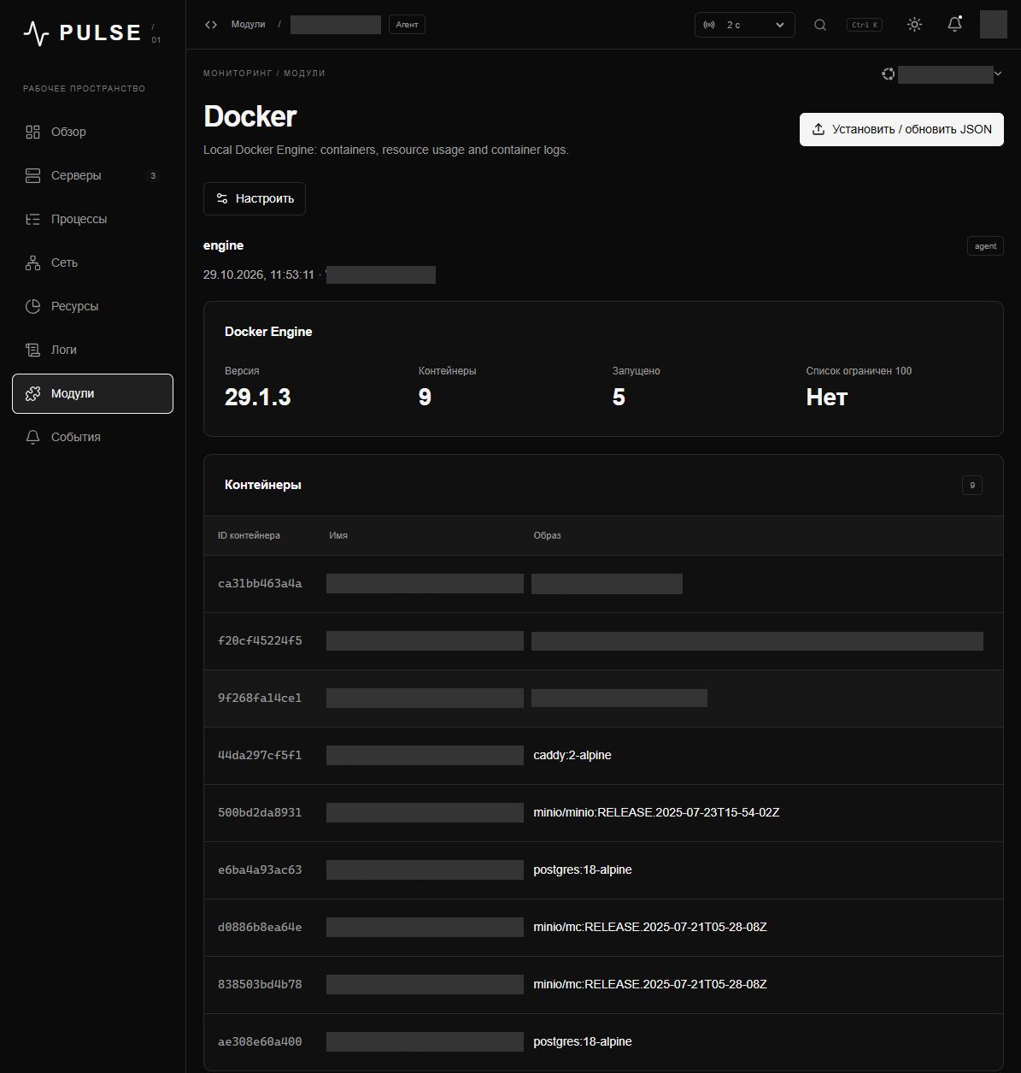Select container ID f20cf45224f5
The height and width of the screenshot is (1073, 1021).
(260, 641)
